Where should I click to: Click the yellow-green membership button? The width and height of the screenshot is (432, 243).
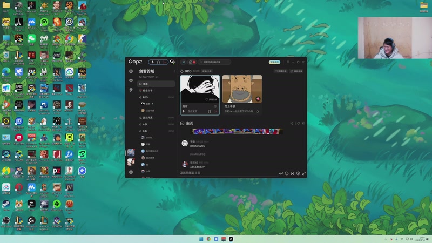pyautogui.click(x=274, y=62)
